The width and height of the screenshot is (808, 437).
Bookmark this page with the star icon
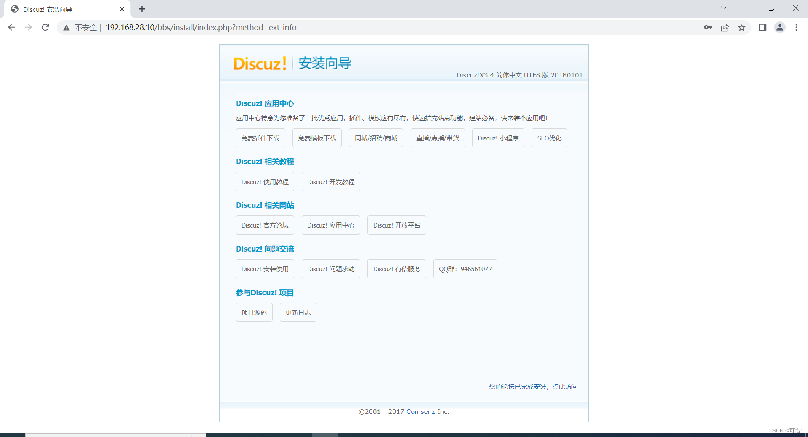[742, 27]
